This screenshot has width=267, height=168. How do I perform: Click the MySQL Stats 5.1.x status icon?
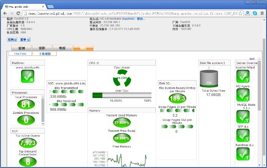[x=243, y=117]
